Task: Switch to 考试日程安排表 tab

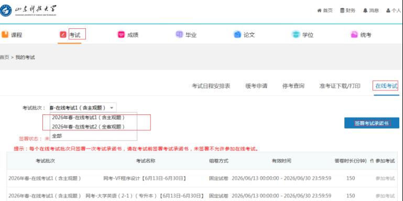Action: (211, 86)
